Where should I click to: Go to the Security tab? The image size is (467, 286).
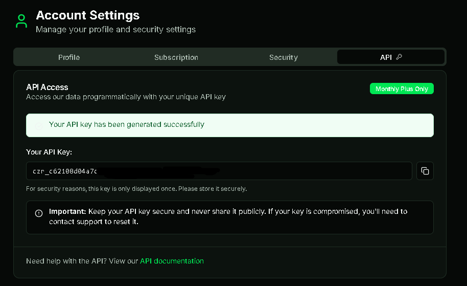coord(283,57)
